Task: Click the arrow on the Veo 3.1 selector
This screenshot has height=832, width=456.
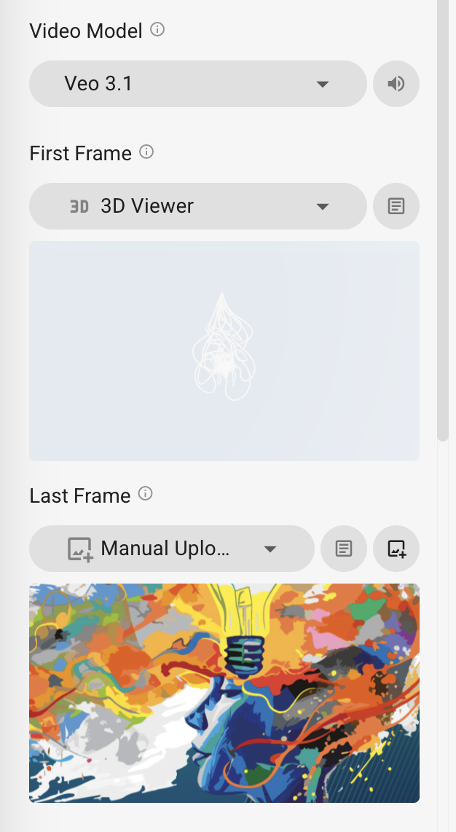Action: (x=323, y=84)
